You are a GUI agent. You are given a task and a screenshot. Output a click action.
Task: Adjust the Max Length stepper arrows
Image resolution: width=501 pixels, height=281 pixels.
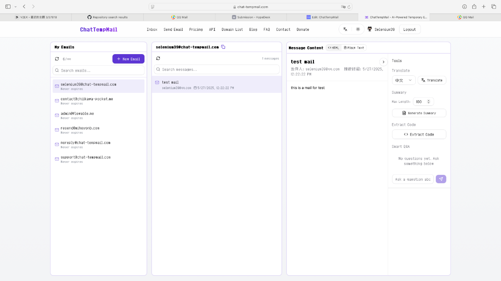tap(430, 102)
